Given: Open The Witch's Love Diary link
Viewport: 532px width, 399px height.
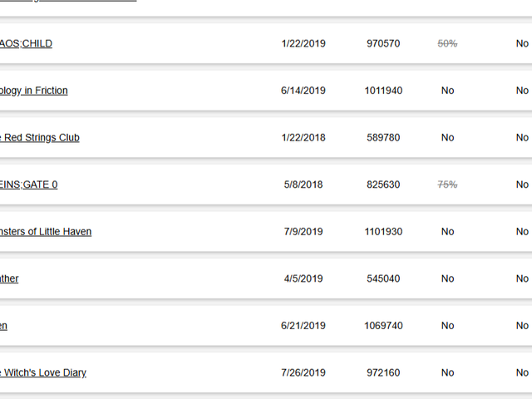Looking at the screenshot, I should pyautogui.click(x=43, y=372).
